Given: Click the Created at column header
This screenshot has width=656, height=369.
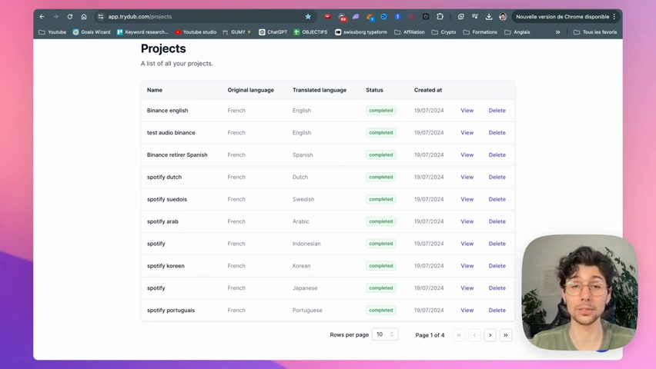Looking at the screenshot, I should coord(427,90).
